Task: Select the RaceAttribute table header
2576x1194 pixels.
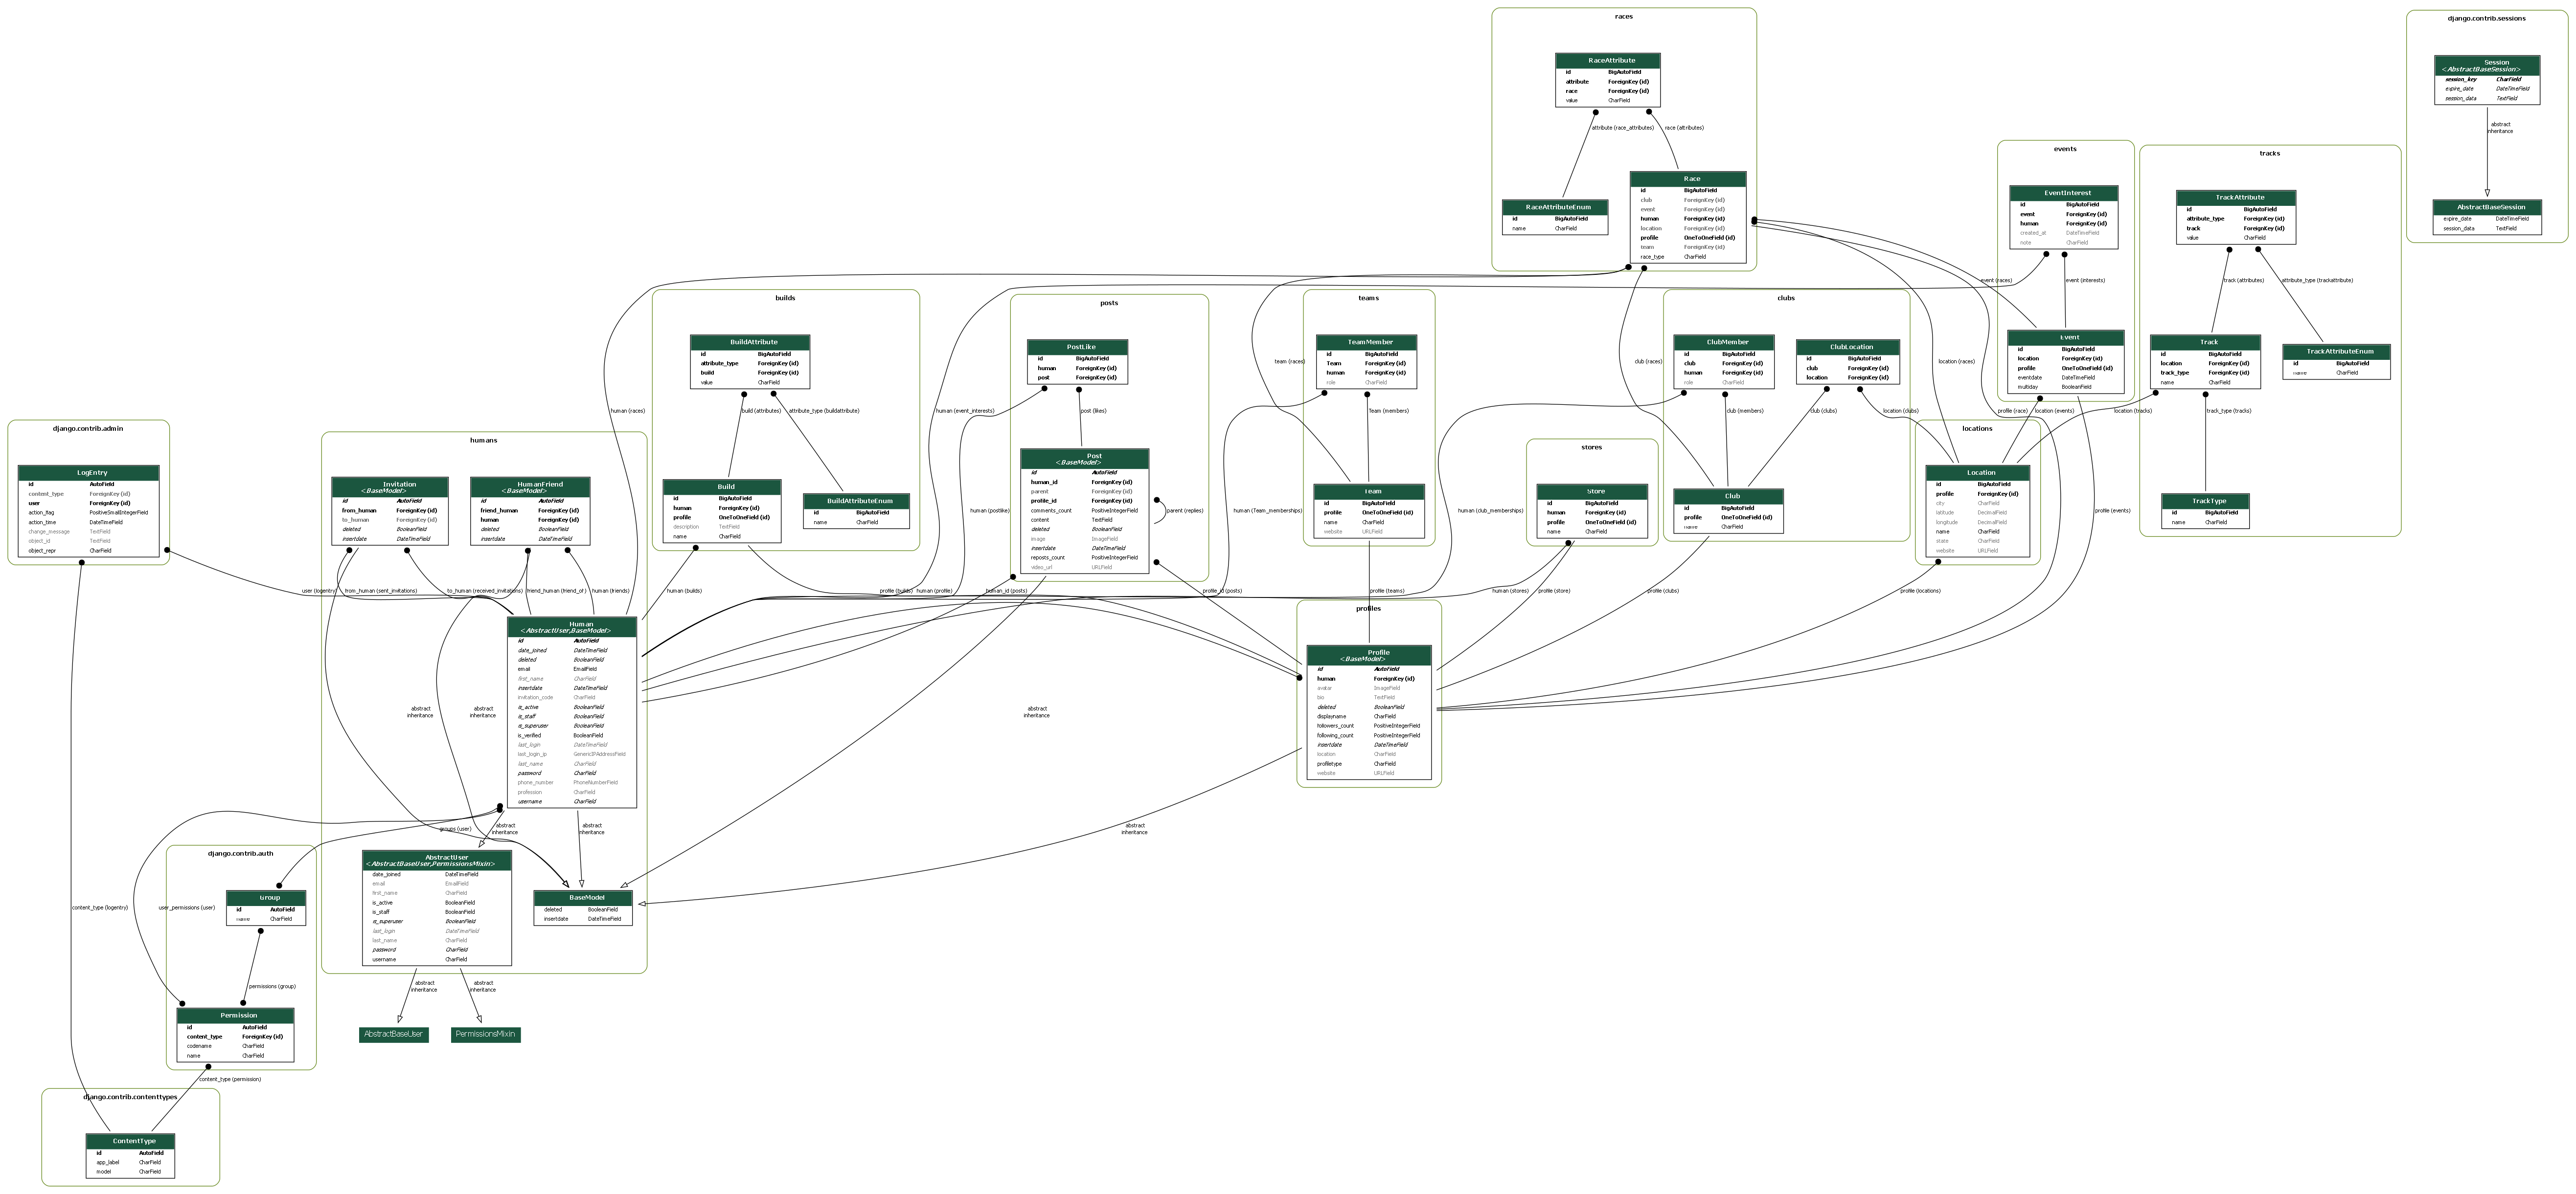Action: 1608,60
